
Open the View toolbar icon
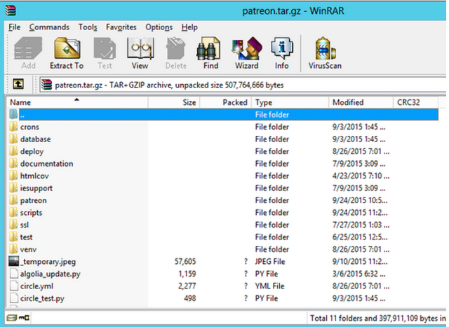pos(140,48)
